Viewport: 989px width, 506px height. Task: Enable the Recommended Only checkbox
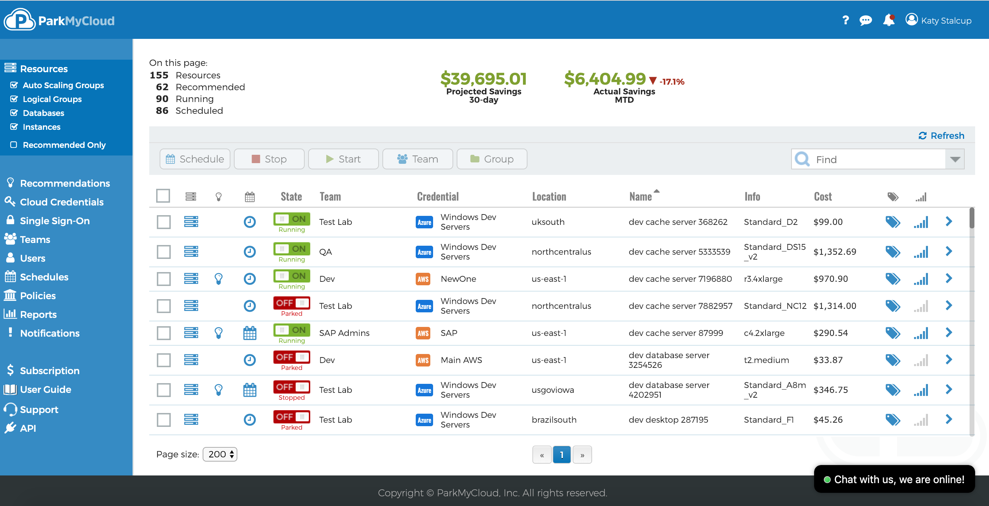(x=14, y=145)
